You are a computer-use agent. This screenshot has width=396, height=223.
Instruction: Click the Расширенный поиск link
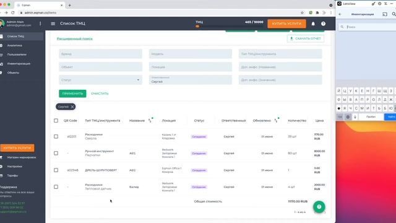(74, 38)
